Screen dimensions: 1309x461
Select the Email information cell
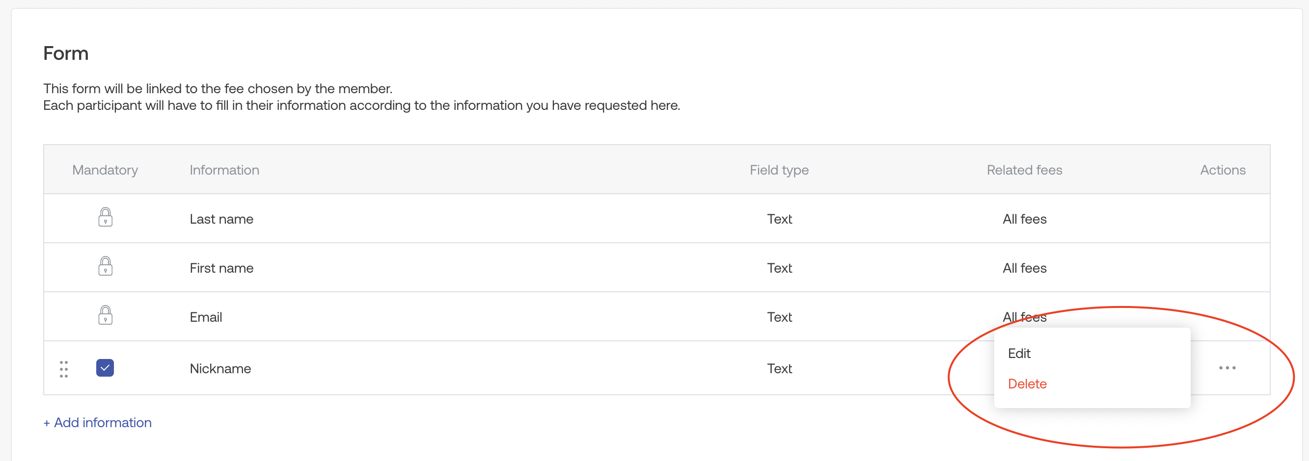click(206, 317)
